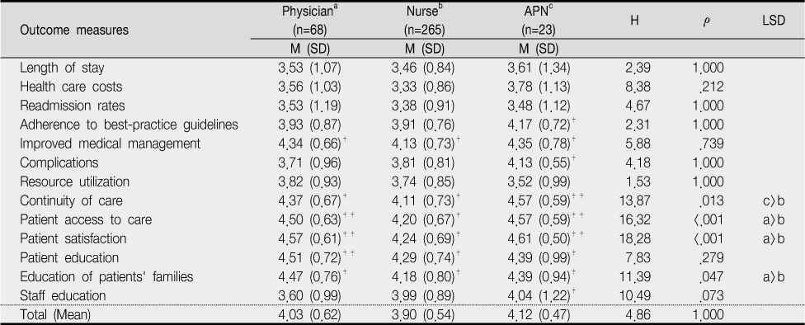Click the Patient satisfaction row label
The image size is (805, 325).
tap(73, 238)
